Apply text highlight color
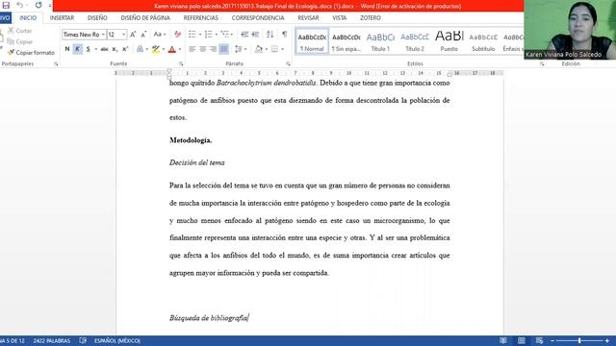Image resolution: width=616 pixels, height=346 pixels. (156, 49)
